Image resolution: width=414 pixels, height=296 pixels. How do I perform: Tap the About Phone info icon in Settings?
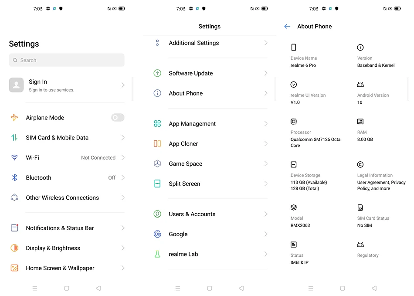click(x=157, y=93)
